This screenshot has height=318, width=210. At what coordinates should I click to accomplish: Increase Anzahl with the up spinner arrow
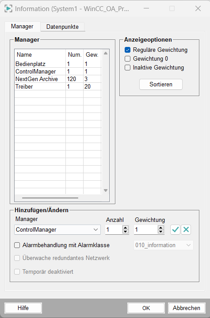(x=126, y=228)
